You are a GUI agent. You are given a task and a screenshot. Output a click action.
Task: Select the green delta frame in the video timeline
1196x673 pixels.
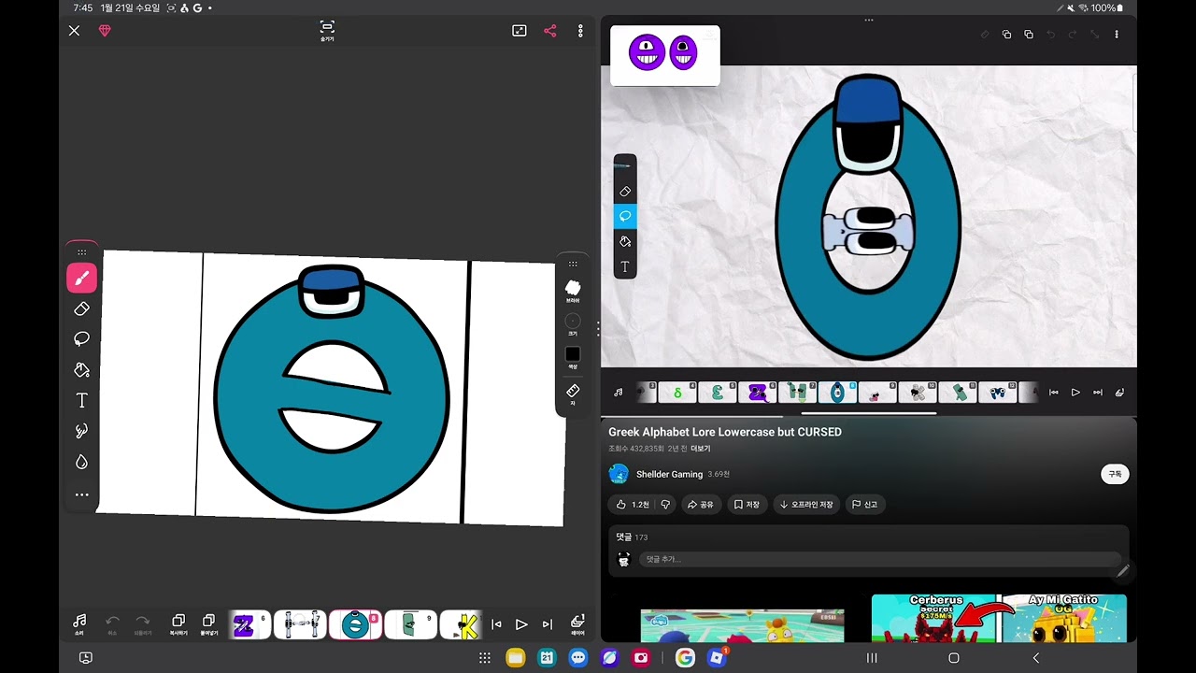(x=676, y=393)
